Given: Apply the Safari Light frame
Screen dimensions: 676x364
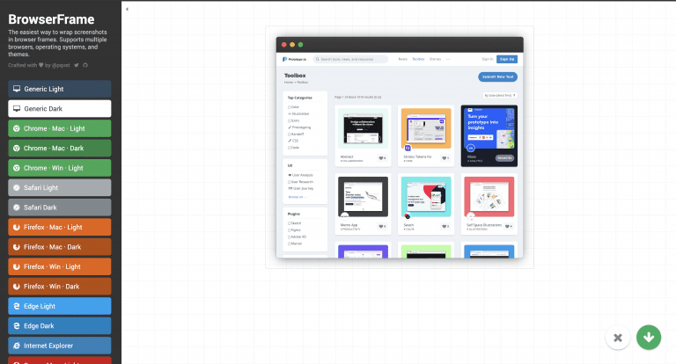Looking at the screenshot, I should pyautogui.click(x=60, y=188).
